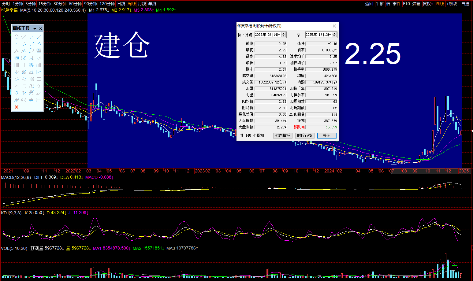Select the parallel lines tool
This screenshot has width=473, height=281.
(x=24, y=44)
